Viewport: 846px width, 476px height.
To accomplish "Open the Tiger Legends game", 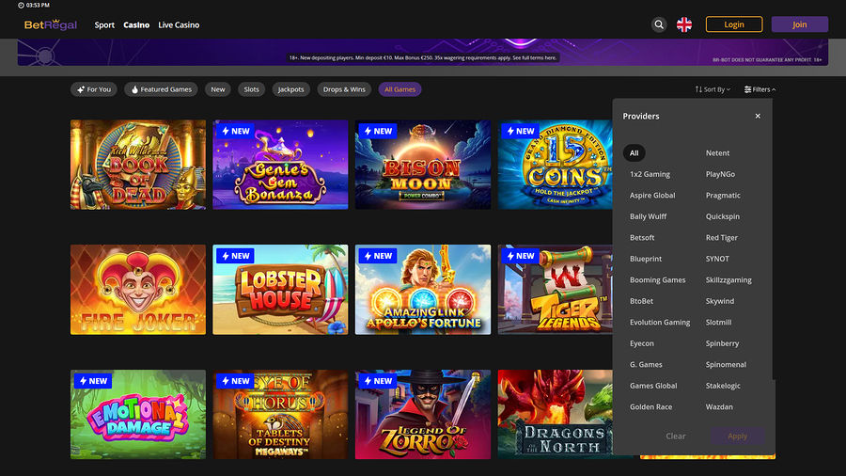I will (556, 290).
